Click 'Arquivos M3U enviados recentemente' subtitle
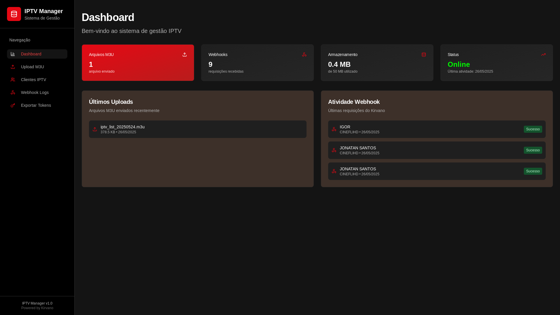560x315 pixels. [x=124, y=111]
